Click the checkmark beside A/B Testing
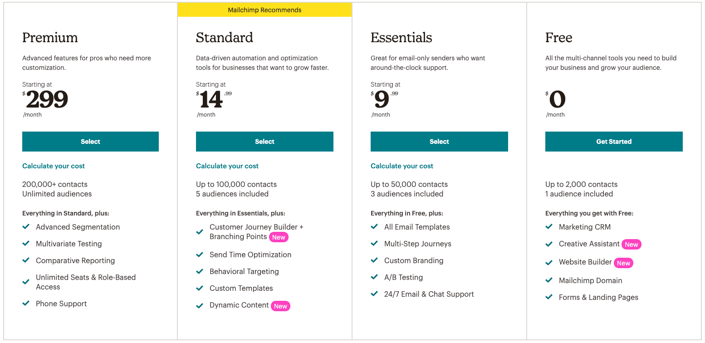Image resolution: width=705 pixels, height=343 pixels. tap(374, 277)
